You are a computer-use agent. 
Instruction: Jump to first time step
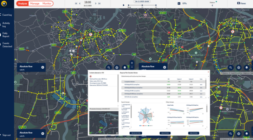[x=76, y=3]
